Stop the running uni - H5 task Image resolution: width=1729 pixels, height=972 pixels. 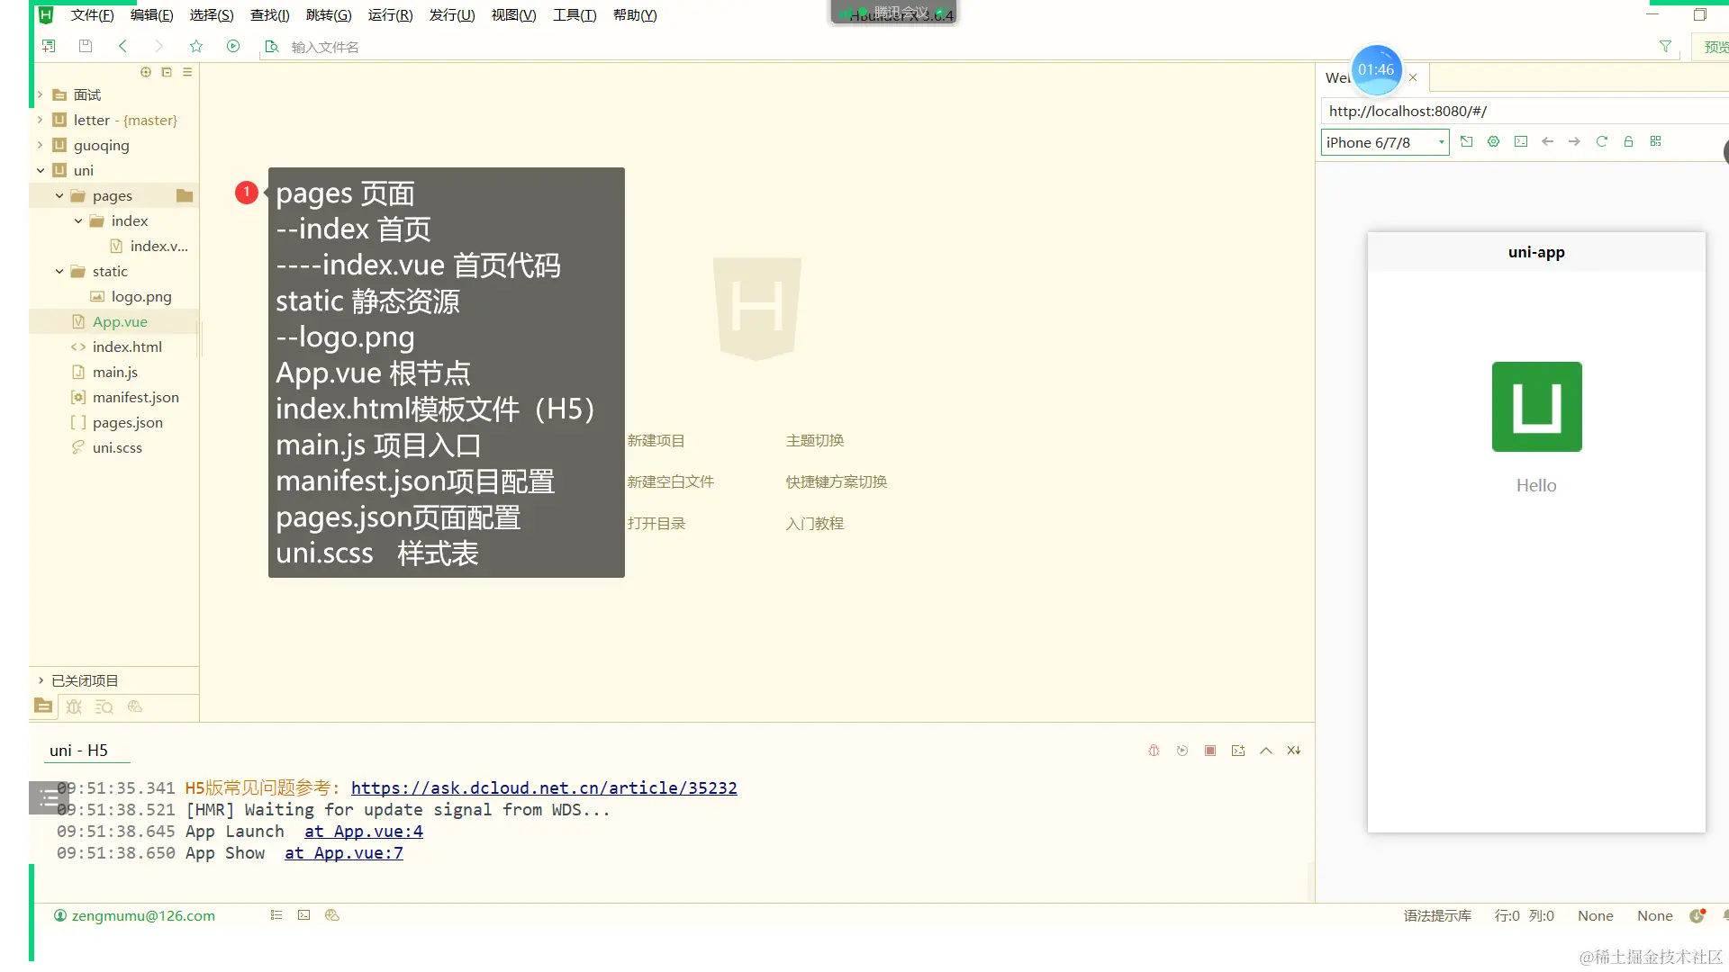(1210, 751)
